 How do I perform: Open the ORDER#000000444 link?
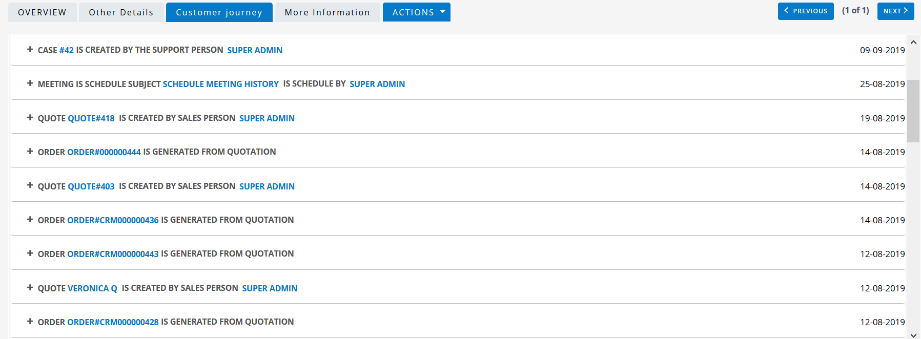tap(104, 152)
